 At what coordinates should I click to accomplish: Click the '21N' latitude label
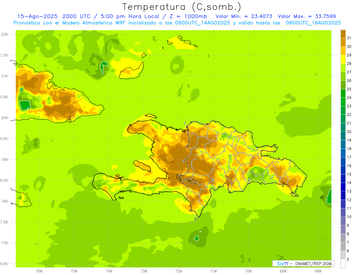5,76
